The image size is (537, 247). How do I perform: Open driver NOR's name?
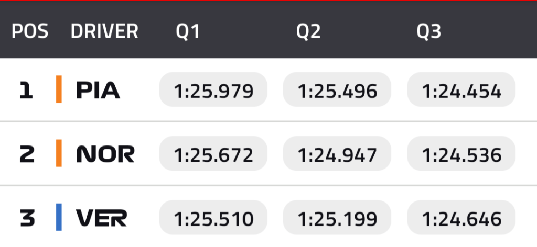click(x=105, y=154)
